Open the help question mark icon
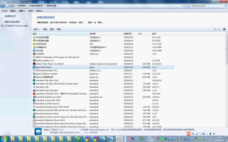The image size is (228, 142). 224,29
